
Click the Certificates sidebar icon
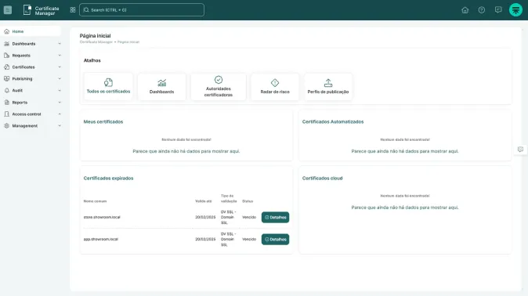point(7,67)
